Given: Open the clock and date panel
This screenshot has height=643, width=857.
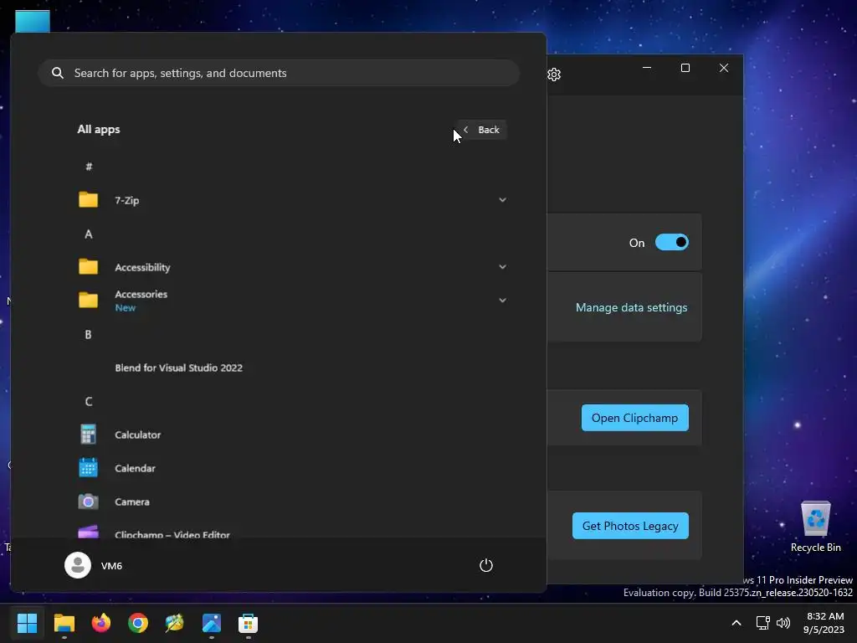Looking at the screenshot, I should (x=824, y=623).
